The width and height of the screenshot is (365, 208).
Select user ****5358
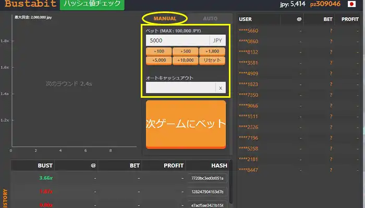pyautogui.click(x=248, y=148)
